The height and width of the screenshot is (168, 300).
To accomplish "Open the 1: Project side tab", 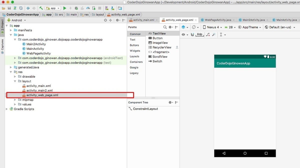I will coord(2,27).
